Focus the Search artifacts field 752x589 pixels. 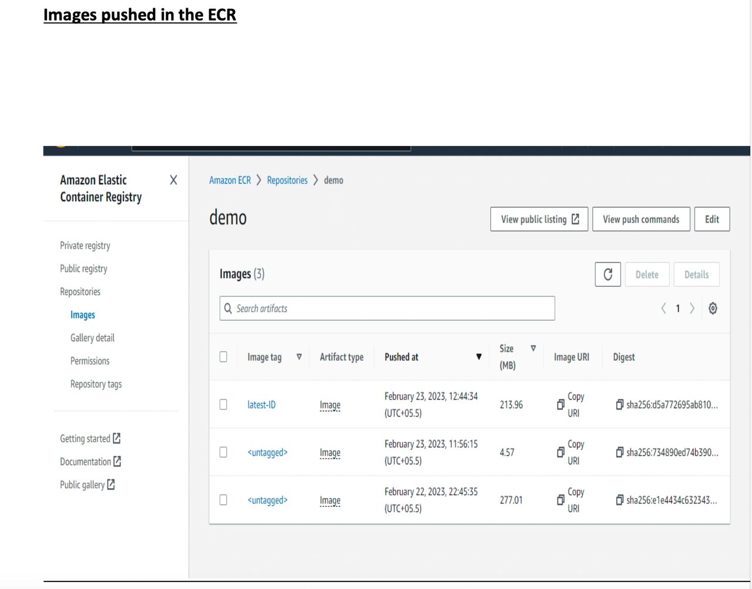387,309
